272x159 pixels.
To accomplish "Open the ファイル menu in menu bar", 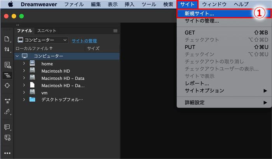I will click(74, 4).
